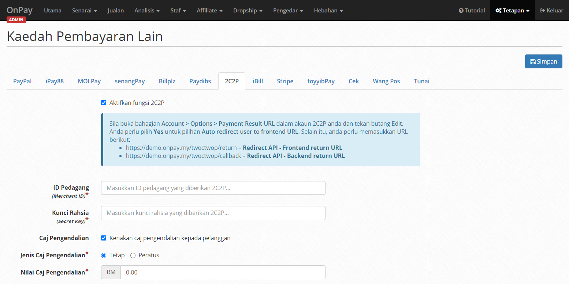The image size is (569, 284).
Task: Choose the Tetap radio option
Action: (x=104, y=255)
